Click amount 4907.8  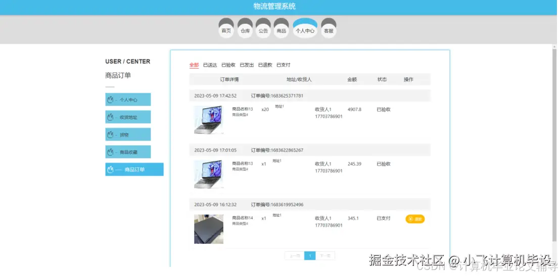click(x=354, y=109)
